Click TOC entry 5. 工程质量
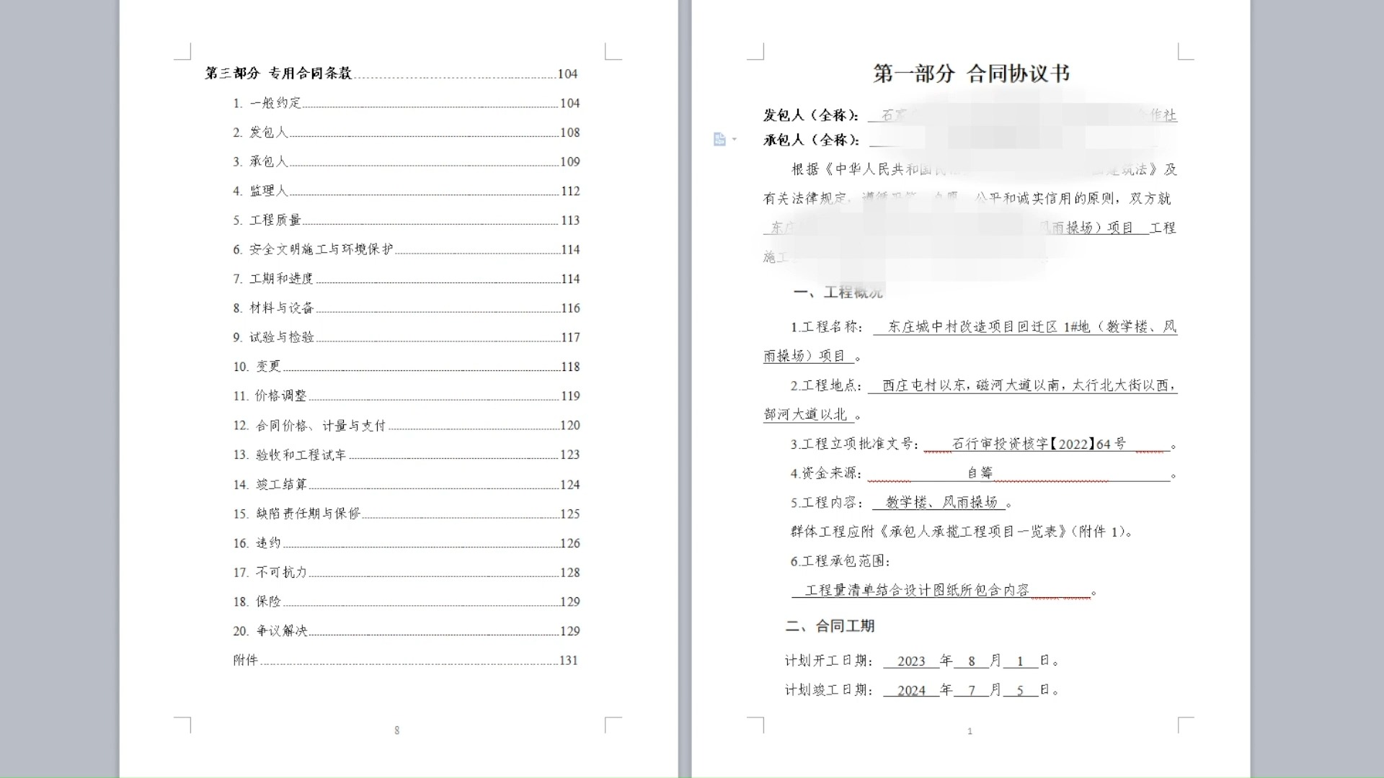 pos(406,220)
